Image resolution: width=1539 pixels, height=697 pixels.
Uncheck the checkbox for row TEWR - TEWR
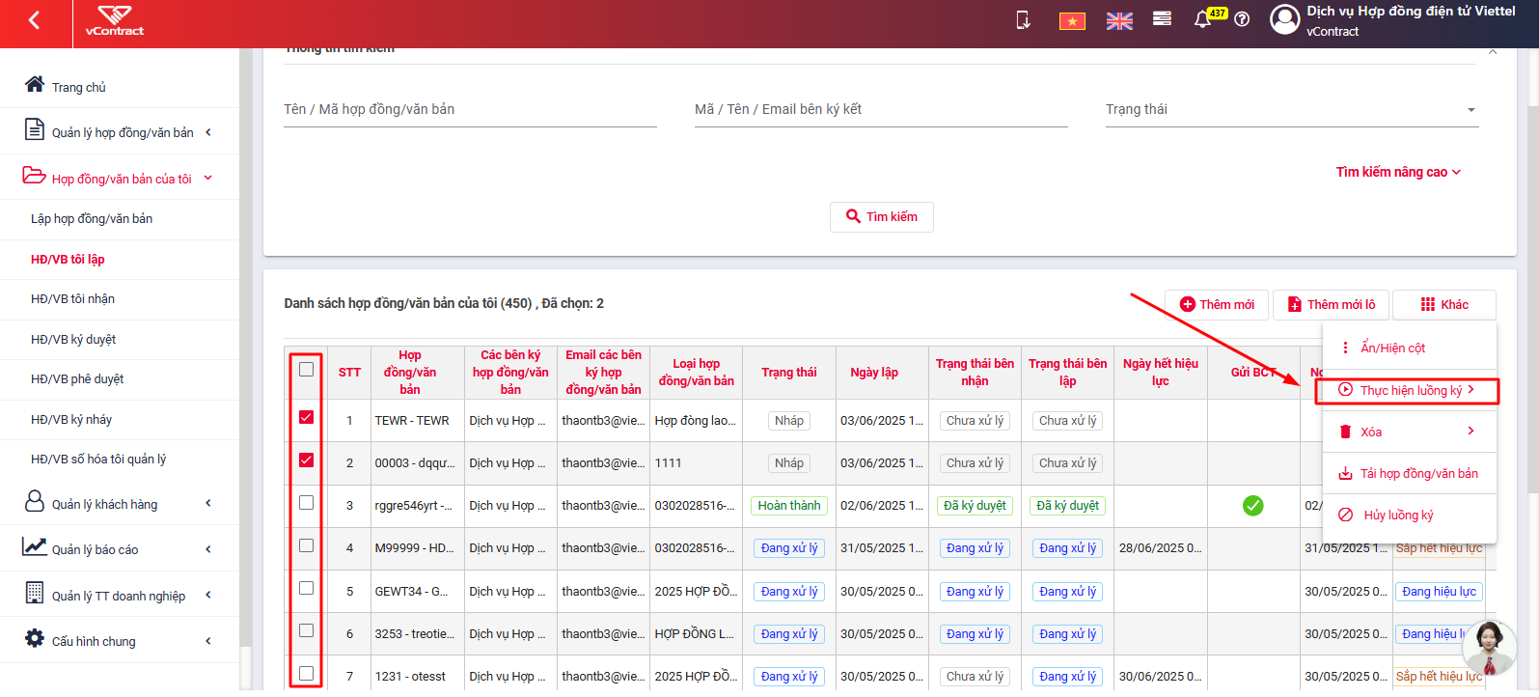(306, 417)
